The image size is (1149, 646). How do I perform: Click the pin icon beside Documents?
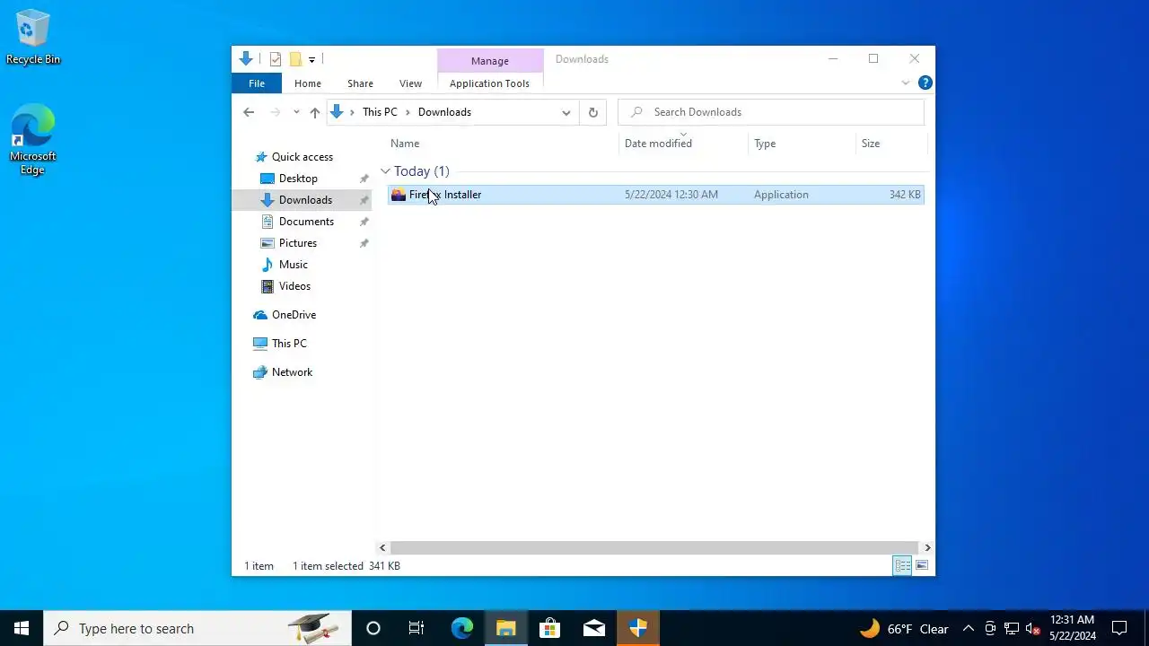pyautogui.click(x=364, y=222)
